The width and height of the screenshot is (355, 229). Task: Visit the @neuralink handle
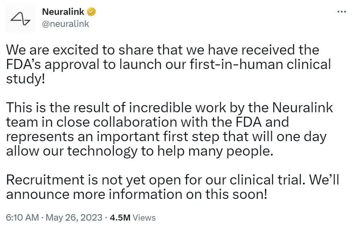(66, 24)
